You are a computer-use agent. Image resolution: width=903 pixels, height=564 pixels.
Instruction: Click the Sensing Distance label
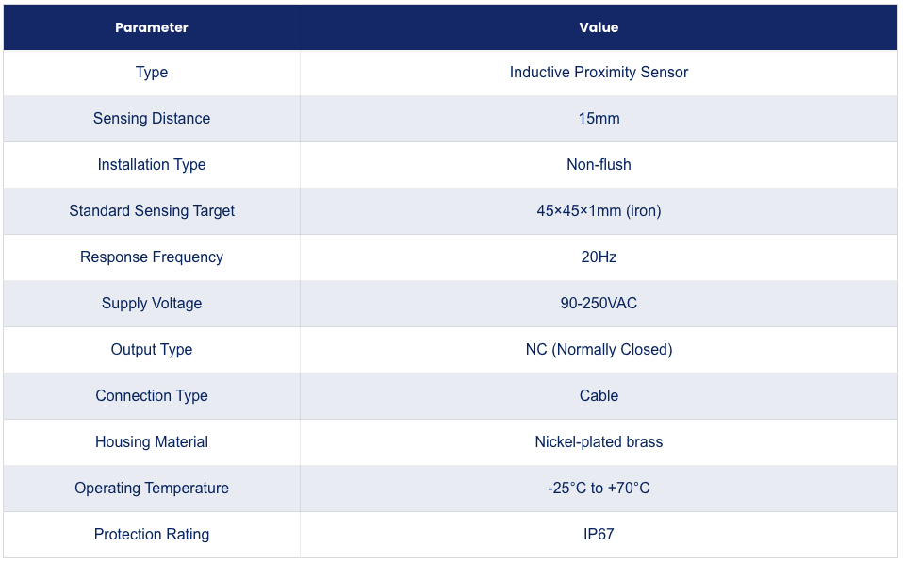point(152,118)
